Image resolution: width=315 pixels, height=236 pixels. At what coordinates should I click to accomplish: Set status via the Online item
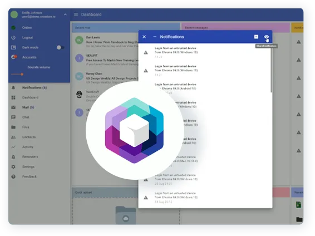pyautogui.click(x=27, y=27)
